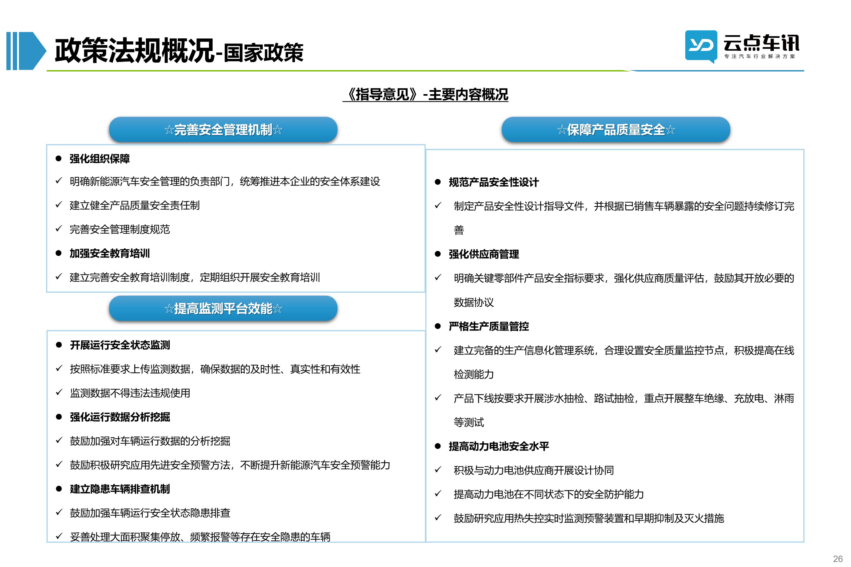This screenshot has height=567, width=851.
Task: Click the line 监测数据不得违法违规使用
Action: coord(130,393)
